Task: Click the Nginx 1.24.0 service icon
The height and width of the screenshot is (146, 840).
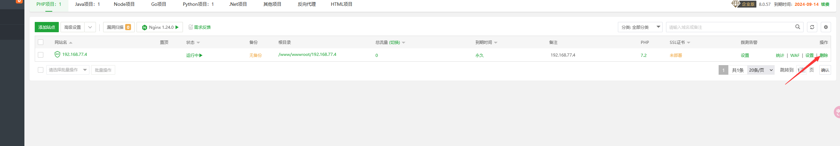Action: (x=144, y=27)
